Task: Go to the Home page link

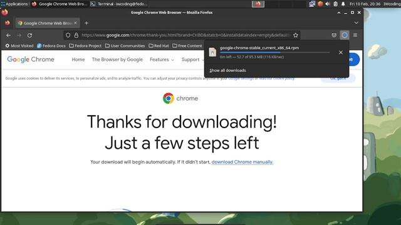Action: click(x=78, y=59)
